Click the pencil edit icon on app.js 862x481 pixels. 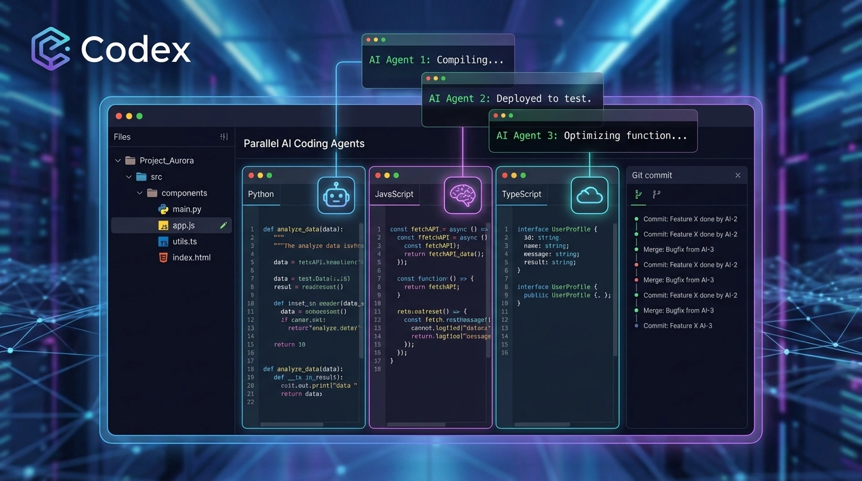(x=224, y=225)
